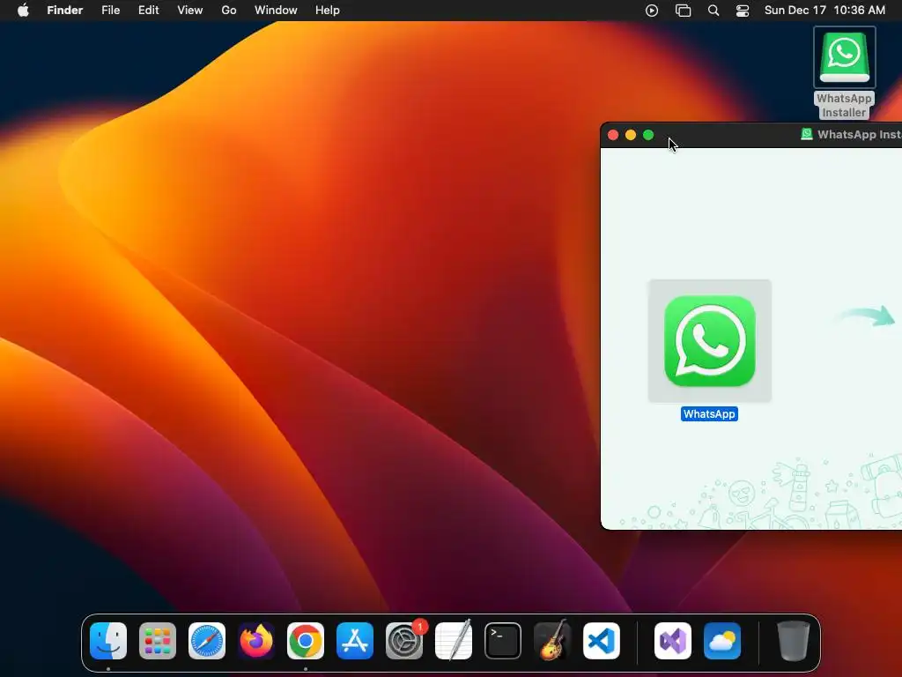The height and width of the screenshot is (677, 902).
Task: Launch Google Chrome from the Dock
Action: pyautogui.click(x=306, y=641)
